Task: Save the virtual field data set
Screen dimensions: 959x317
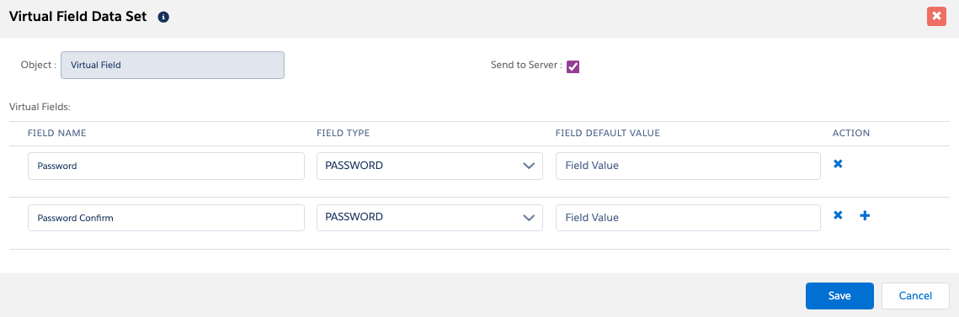Action: pyautogui.click(x=839, y=296)
